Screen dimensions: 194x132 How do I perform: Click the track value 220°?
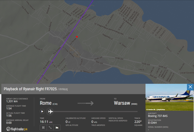[x=138, y=122]
